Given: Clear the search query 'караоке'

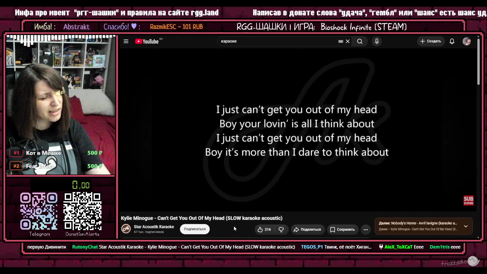Looking at the screenshot, I should point(348,41).
